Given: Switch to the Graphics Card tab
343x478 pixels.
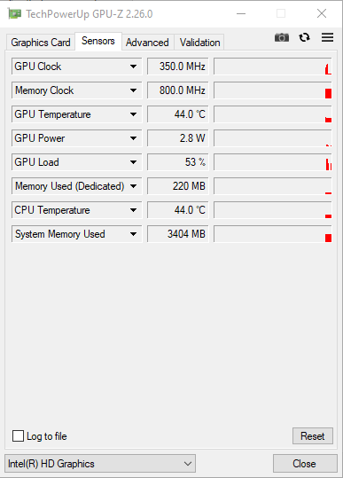Looking at the screenshot, I should tap(41, 42).
